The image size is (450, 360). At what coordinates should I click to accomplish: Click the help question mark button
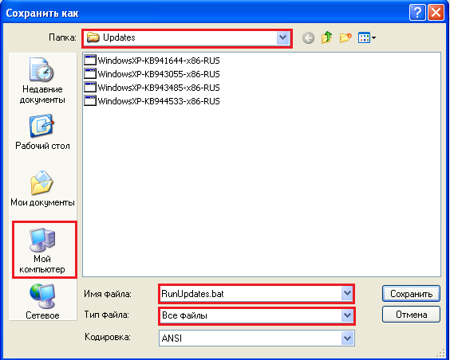pyautogui.click(x=417, y=13)
